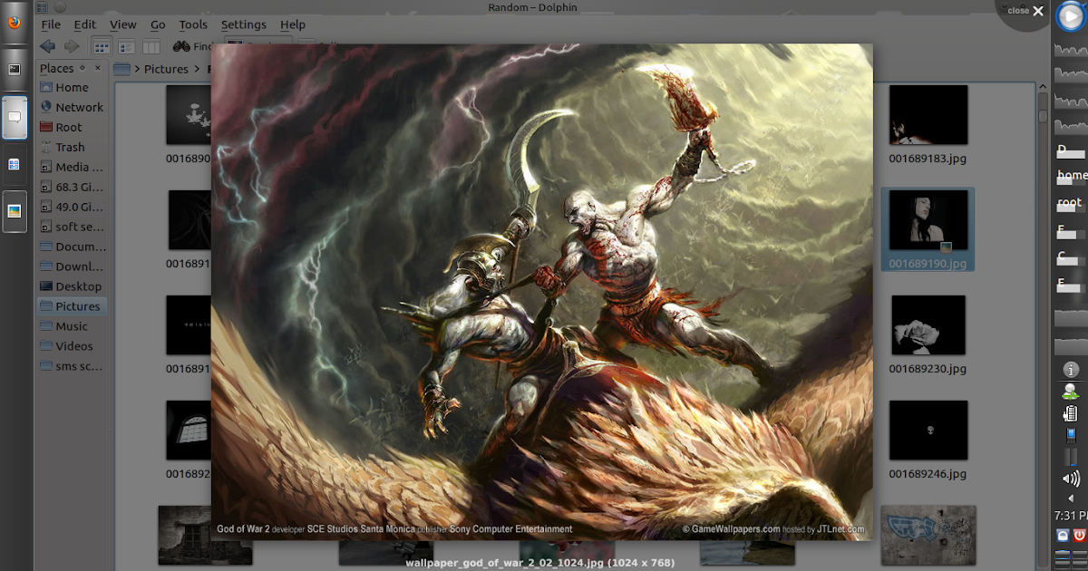Viewport: 1088px width, 571px height.
Task: Click file name 001689230.jpg
Action: click(x=928, y=369)
